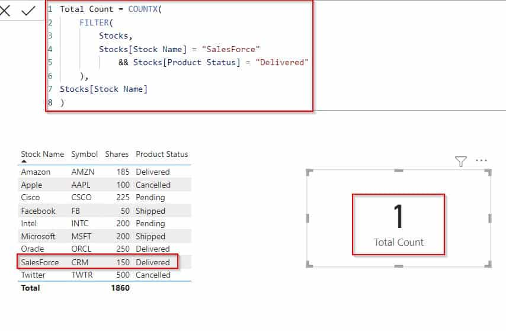Select the Twitter row cell

[x=33, y=275]
